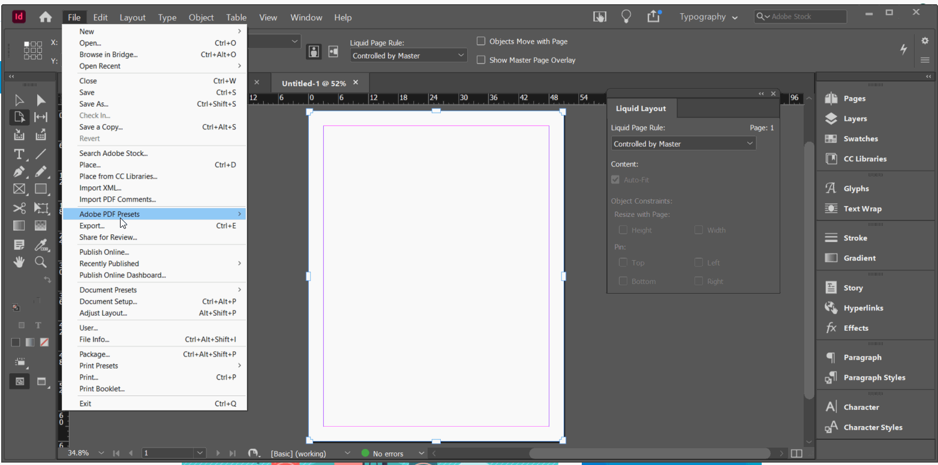Select the Hand tool
The image size is (938, 465).
tap(19, 262)
